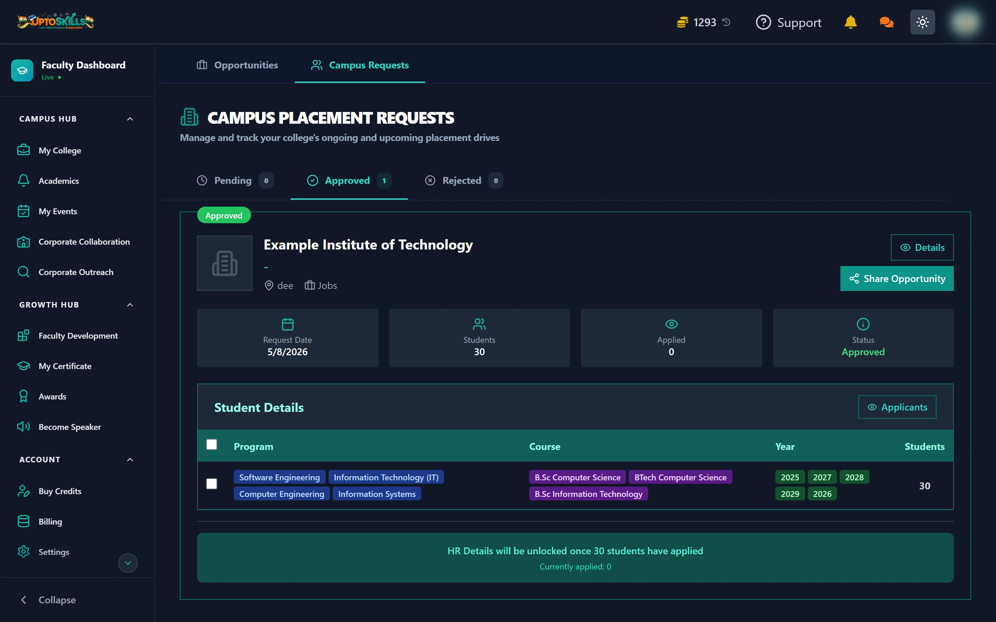Screen dimensions: 996x622
Task: Click the Information Systems program tag
Action: 377,494
